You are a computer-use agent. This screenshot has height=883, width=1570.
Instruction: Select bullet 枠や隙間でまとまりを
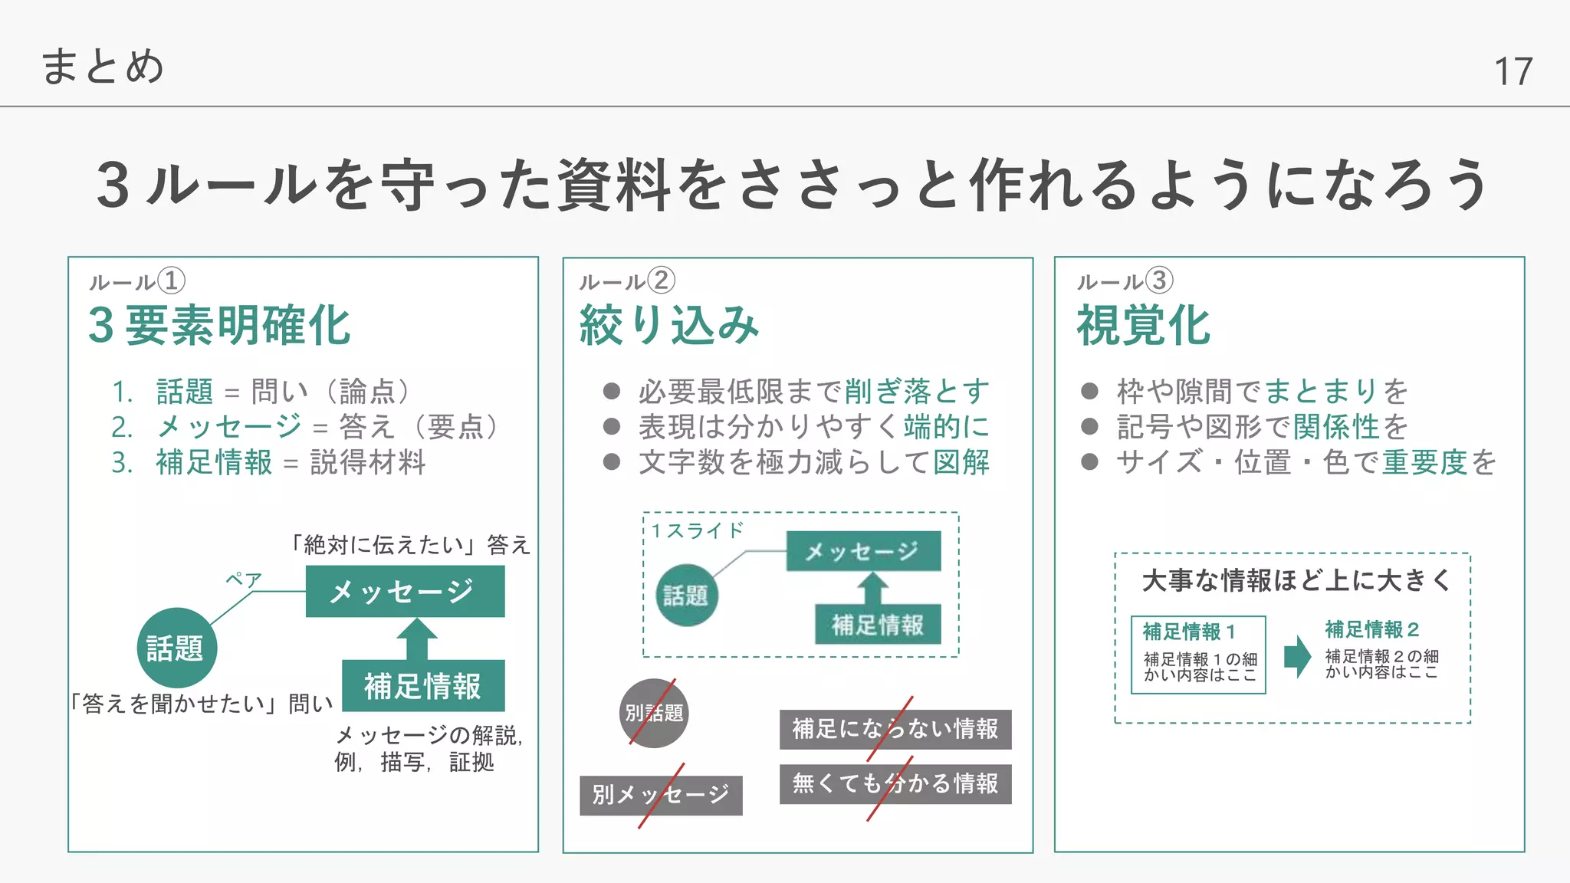(x=1245, y=392)
